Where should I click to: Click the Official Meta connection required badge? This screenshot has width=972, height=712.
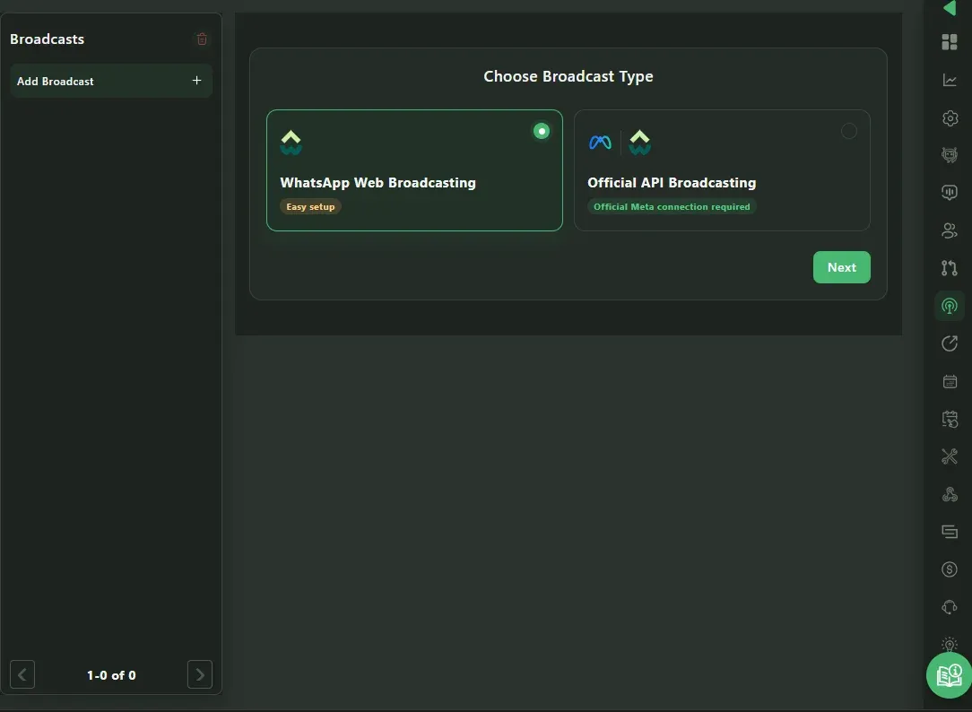point(672,207)
